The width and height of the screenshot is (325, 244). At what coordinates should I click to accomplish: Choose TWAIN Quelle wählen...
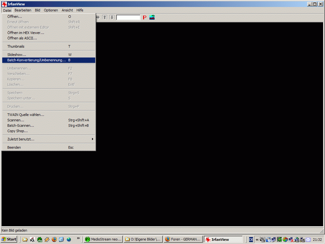click(49, 115)
